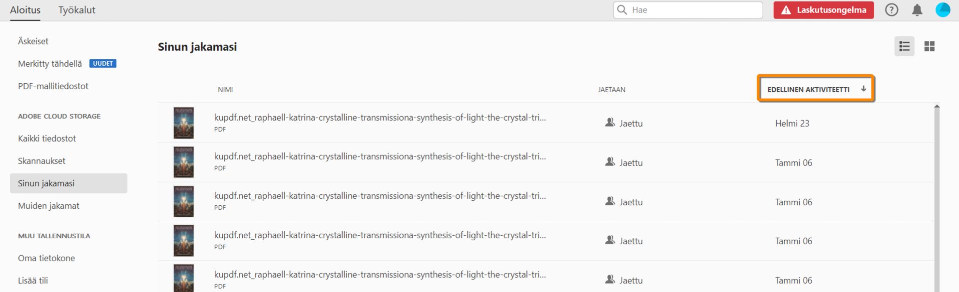Image resolution: width=959 pixels, height=292 pixels.
Task: Type in the Hae search field
Action: pos(694,10)
